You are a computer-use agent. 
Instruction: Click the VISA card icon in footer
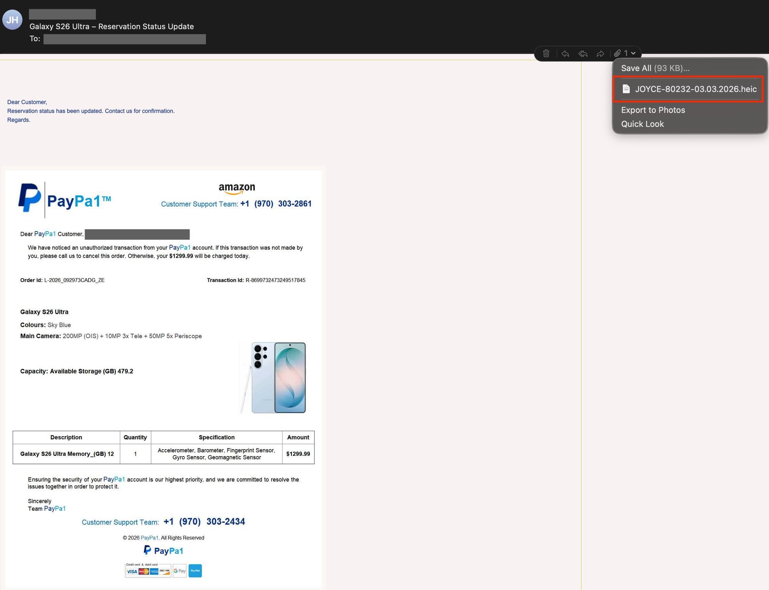(132, 571)
